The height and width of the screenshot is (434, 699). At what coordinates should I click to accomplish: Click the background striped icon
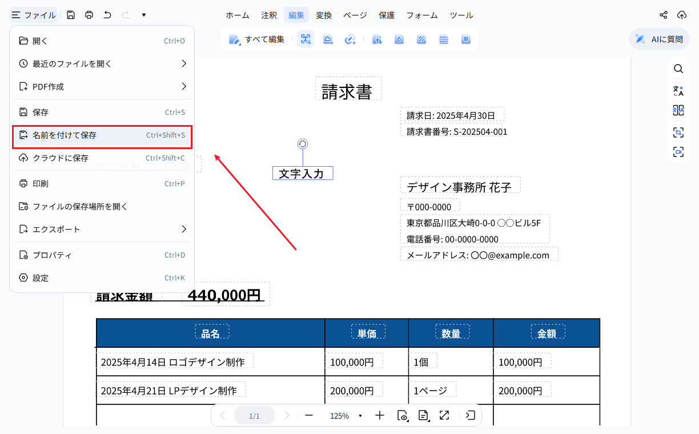421,39
